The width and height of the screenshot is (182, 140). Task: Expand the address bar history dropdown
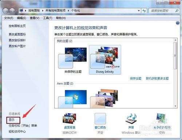pyautogui.click(x=139, y=11)
